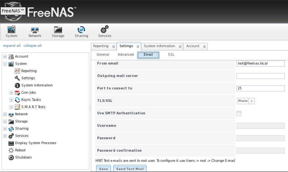Viewport: 288px width, 172px height.
Task: Click the Shutdown power icon in tree
Action: [x=11, y=158]
